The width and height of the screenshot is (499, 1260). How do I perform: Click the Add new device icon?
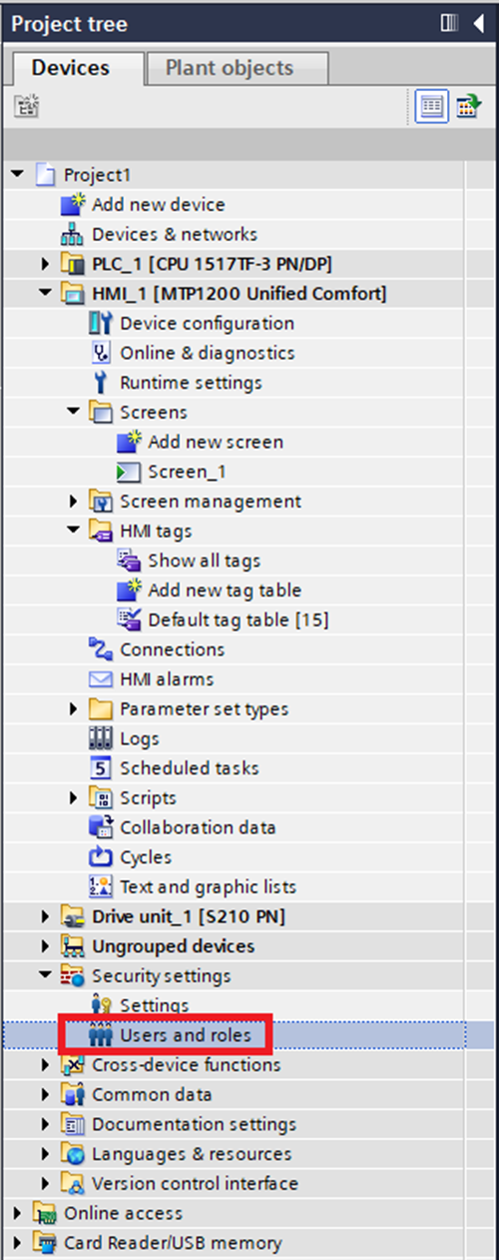pos(74,204)
